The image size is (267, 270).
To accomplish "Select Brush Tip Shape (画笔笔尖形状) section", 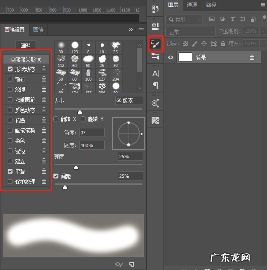I will pos(26,59).
